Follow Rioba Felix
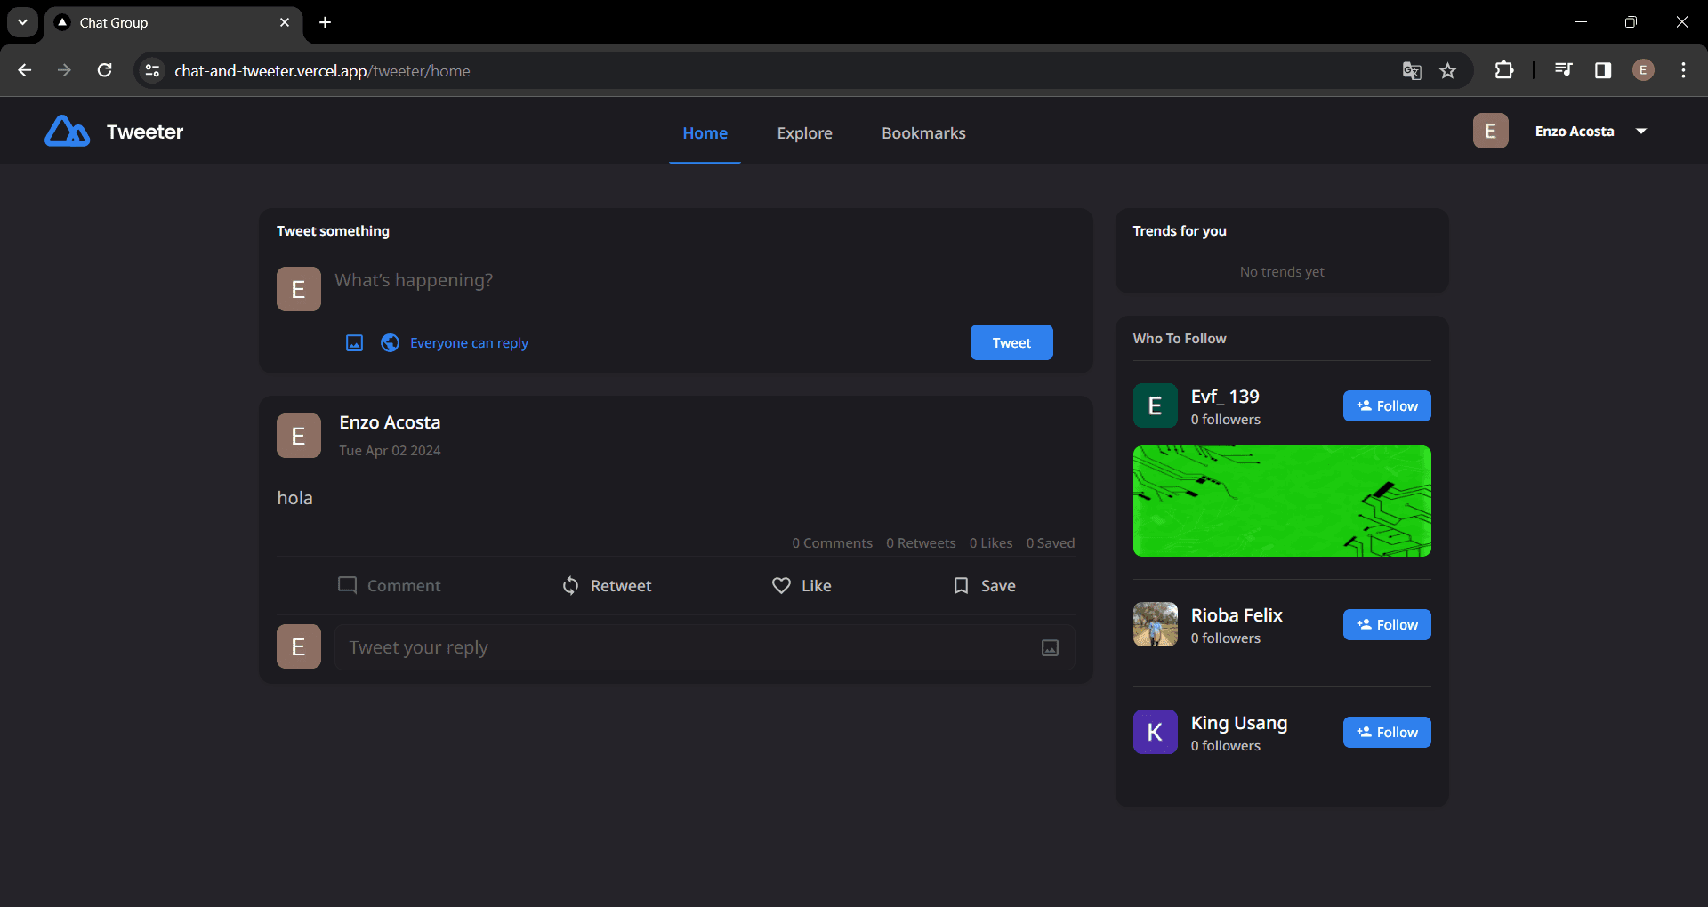Screen dimensions: 1708x907 (x=1386, y=625)
